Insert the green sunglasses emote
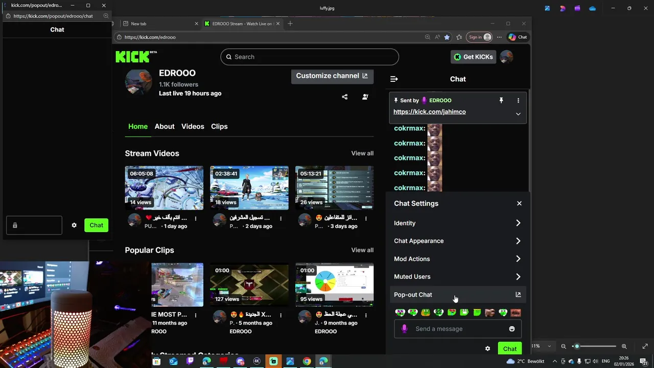Screen dimensions: 654x368 [x=438, y=312]
